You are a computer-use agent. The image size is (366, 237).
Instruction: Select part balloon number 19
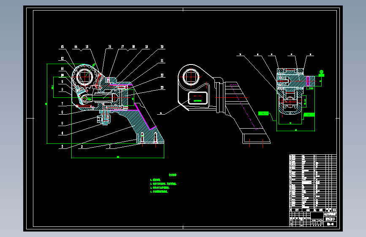[146, 47]
